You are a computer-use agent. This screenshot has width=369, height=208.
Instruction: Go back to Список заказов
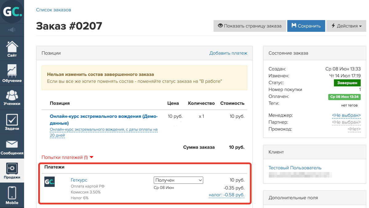pos(54,10)
